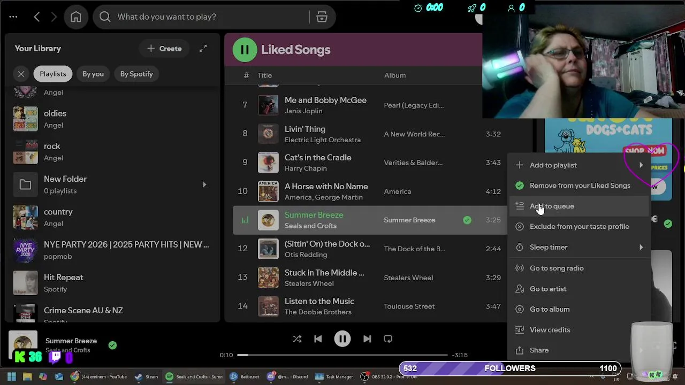The width and height of the screenshot is (685, 385).
Task: Sort by Title column header
Action: pos(265,75)
